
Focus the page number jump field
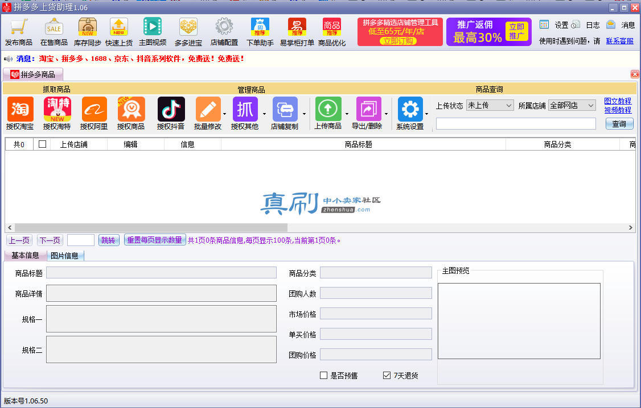(x=80, y=240)
